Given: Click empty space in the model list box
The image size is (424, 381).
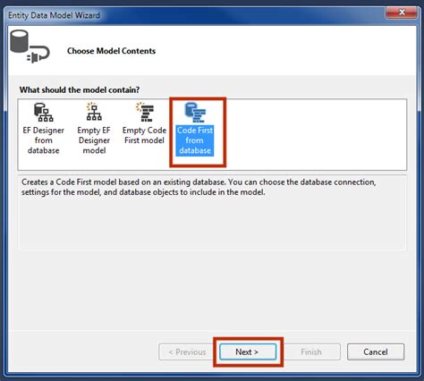Looking at the screenshot, I should (x=316, y=135).
